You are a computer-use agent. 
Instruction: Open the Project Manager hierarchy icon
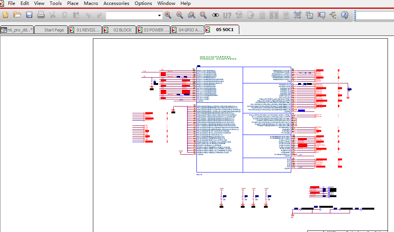point(333,15)
